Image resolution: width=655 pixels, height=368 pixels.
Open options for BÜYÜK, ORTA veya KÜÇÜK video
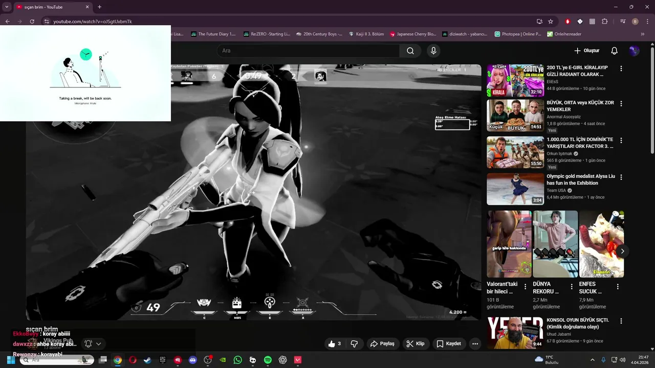(621, 103)
